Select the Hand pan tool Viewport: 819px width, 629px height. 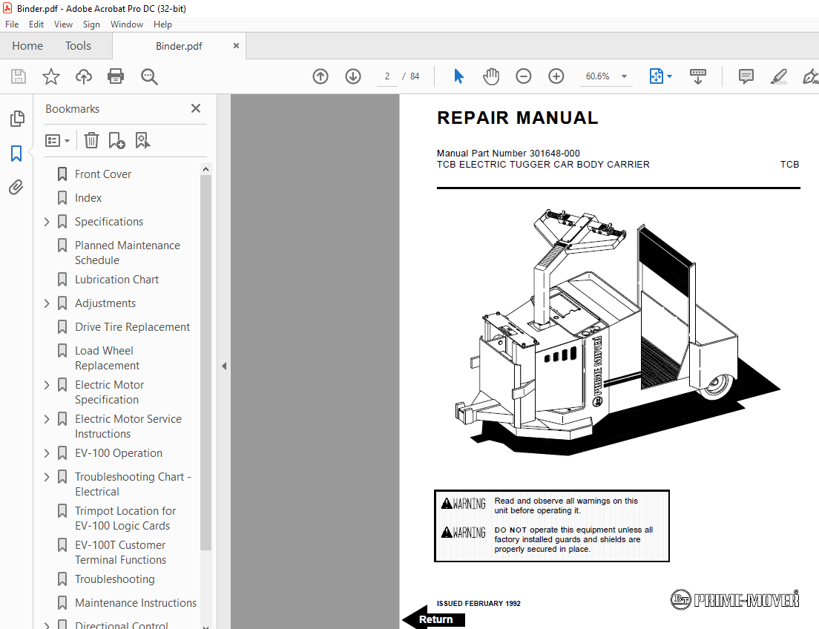click(491, 76)
